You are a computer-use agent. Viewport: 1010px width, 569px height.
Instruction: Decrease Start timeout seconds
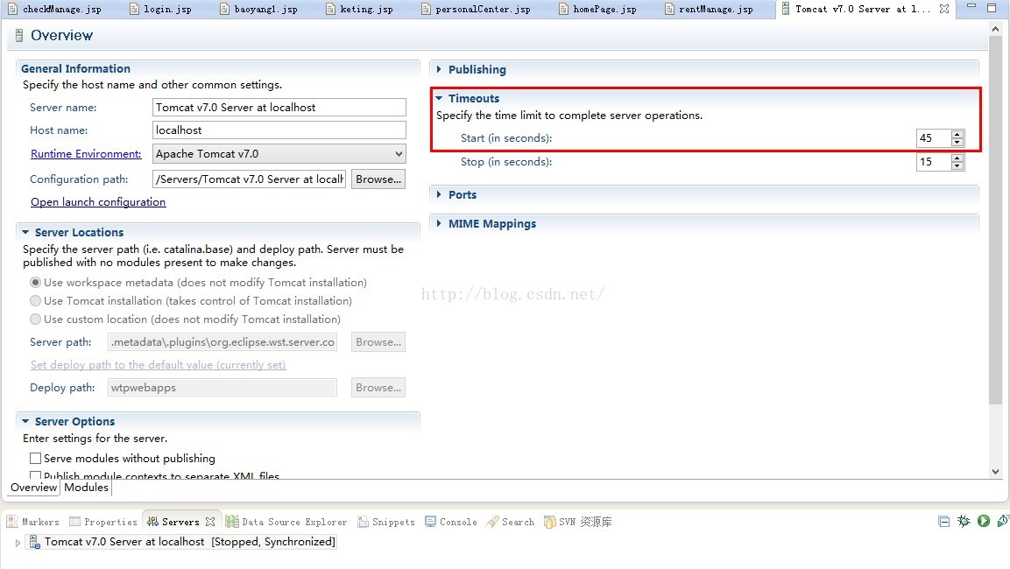click(957, 142)
